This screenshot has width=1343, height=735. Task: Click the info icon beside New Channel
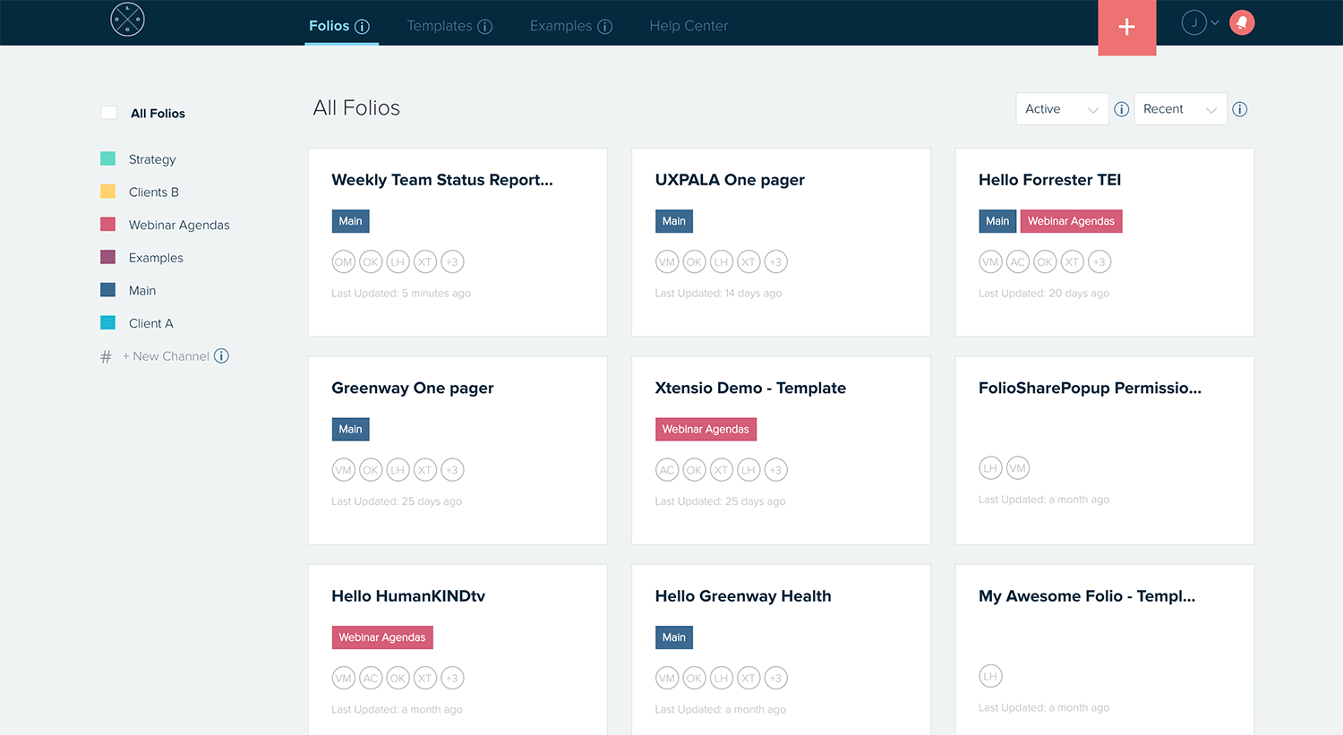pyautogui.click(x=221, y=355)
